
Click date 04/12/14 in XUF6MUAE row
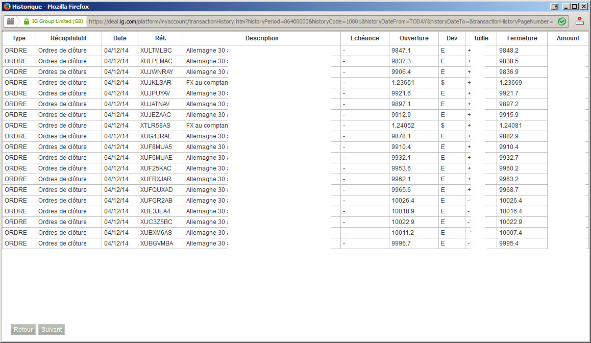116,158
